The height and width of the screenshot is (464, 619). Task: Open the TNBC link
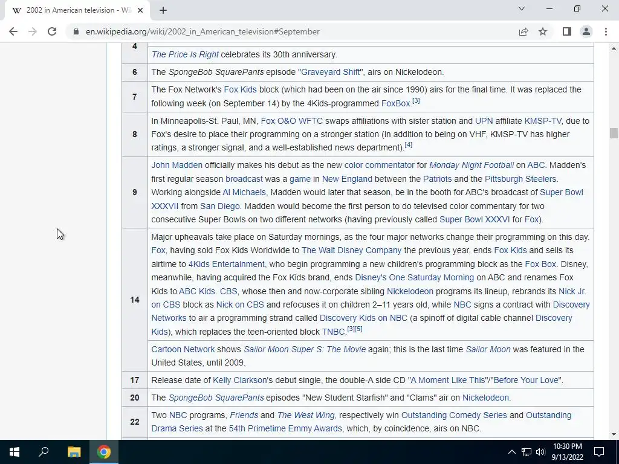pyautogui.click(x=334, y=332)
